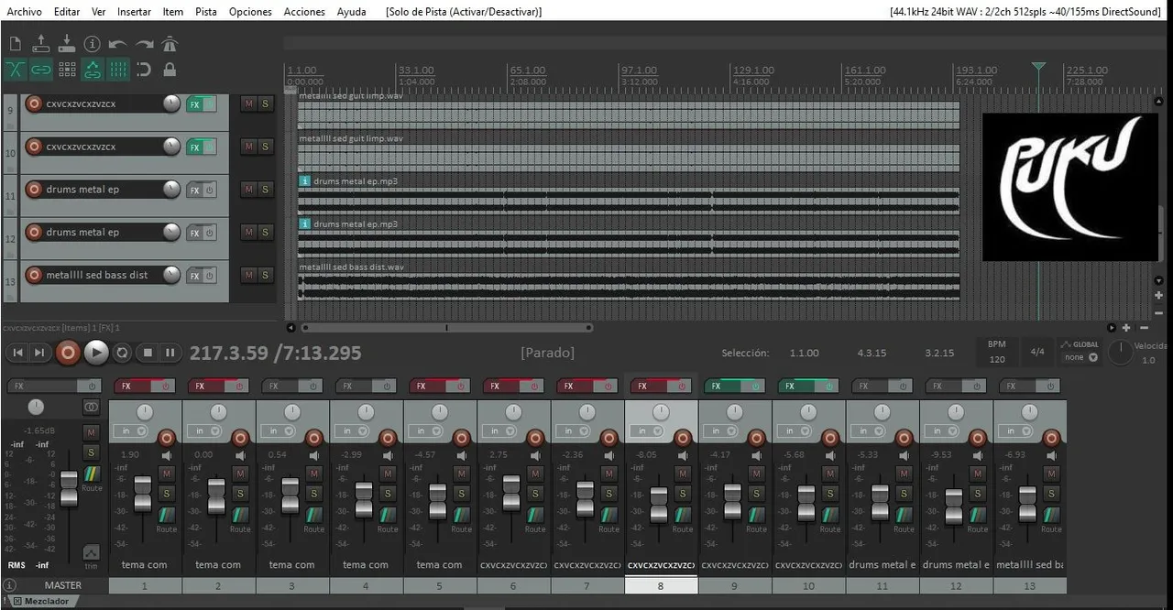The image size is (1173, 610).
Task: Open input dropdown on mixer channel 8
Action: [x=644, y=431]
